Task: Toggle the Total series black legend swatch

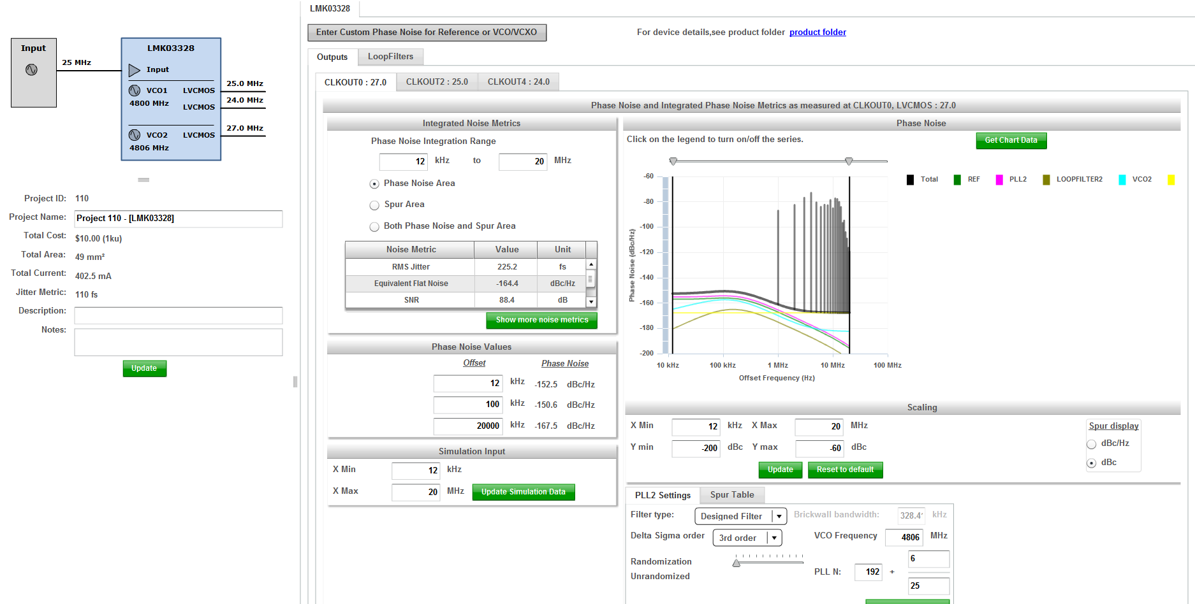Action: coord(911,180)
